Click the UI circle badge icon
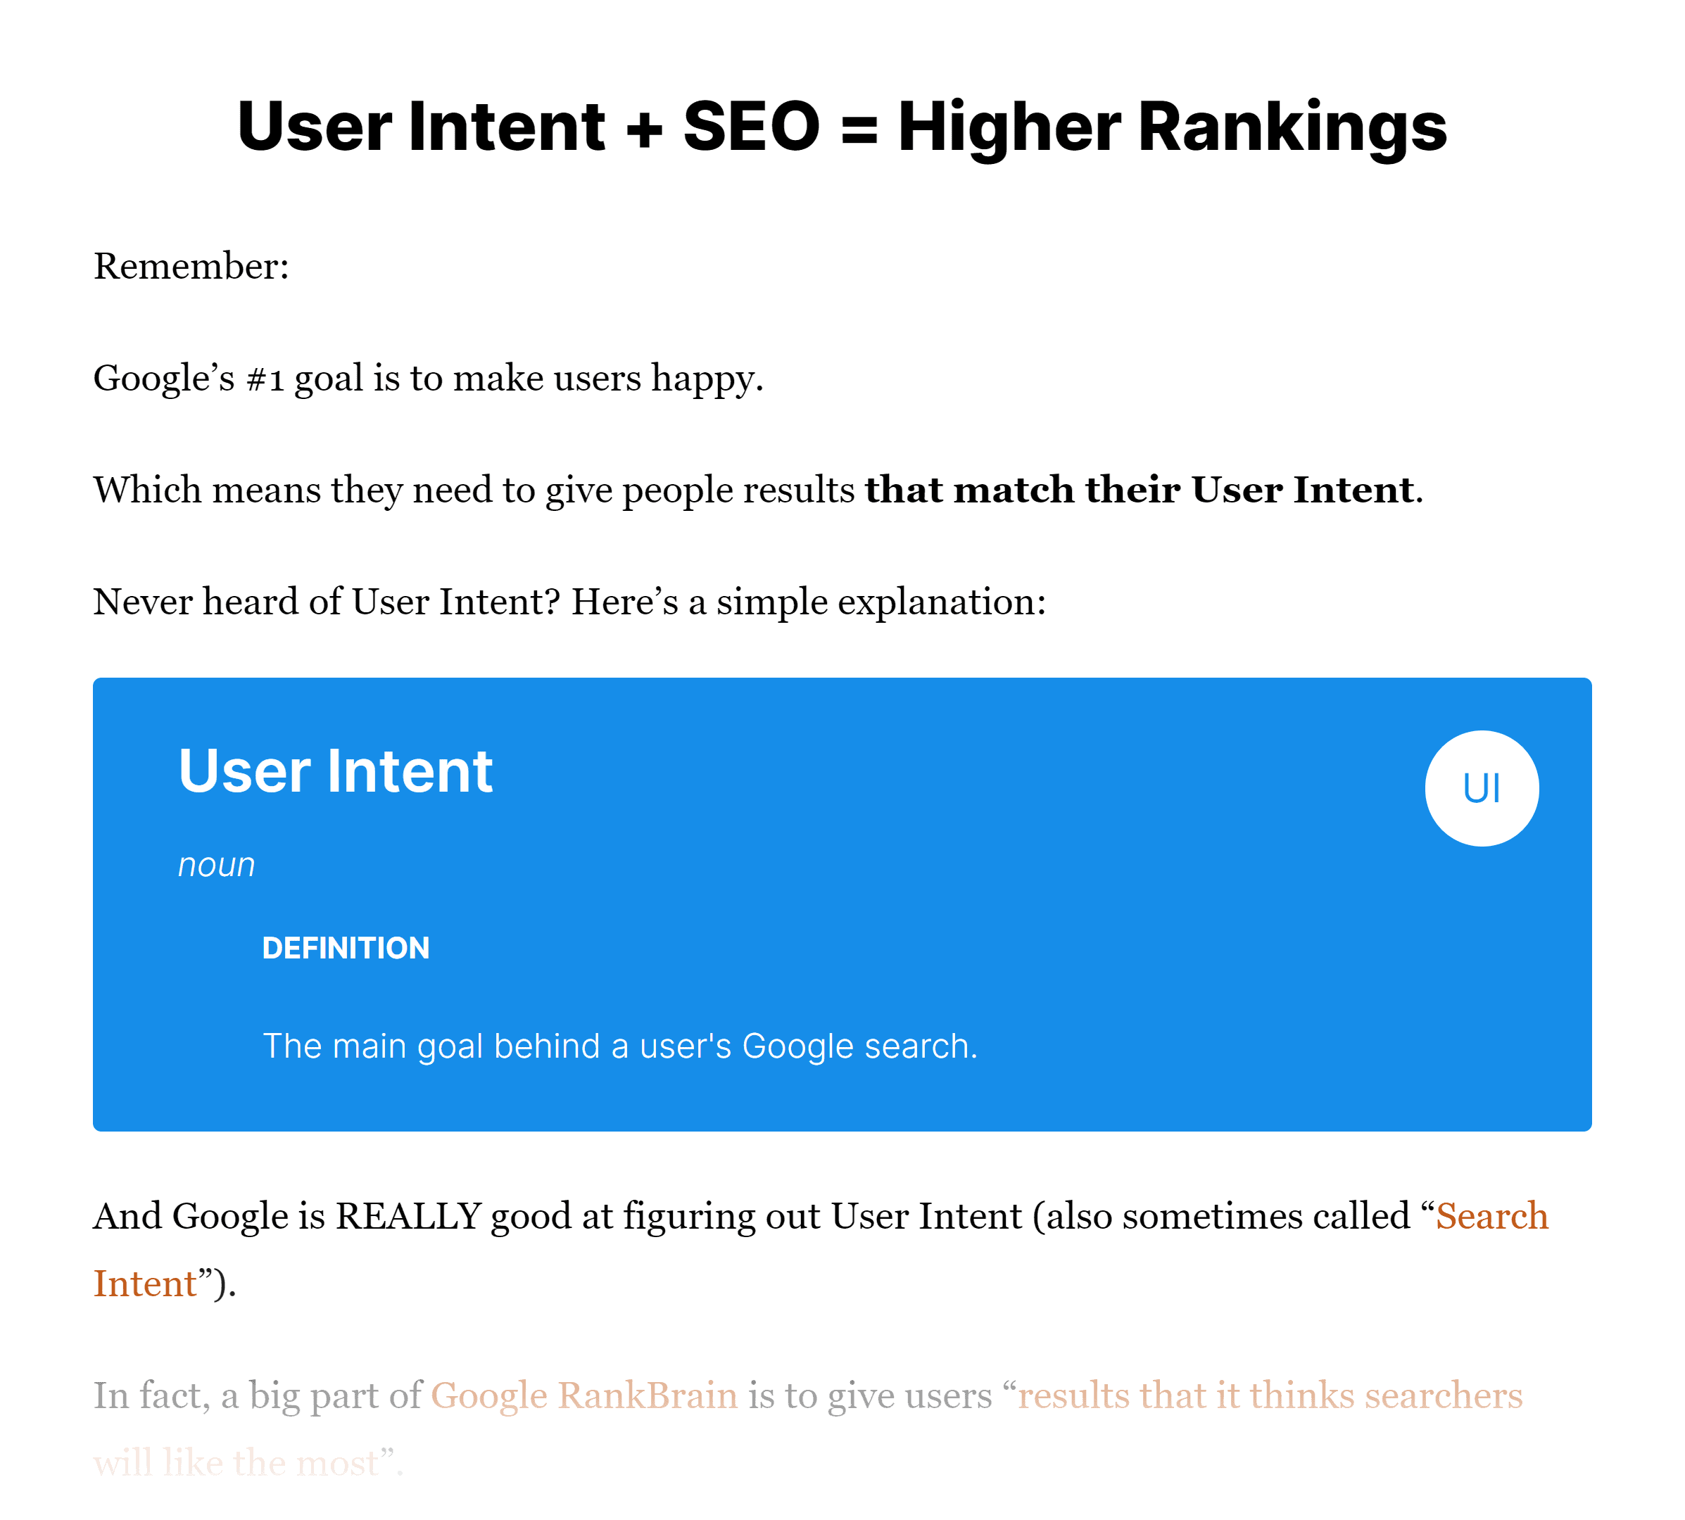Screen dimensions: 1685x1520 (1481, 787)
